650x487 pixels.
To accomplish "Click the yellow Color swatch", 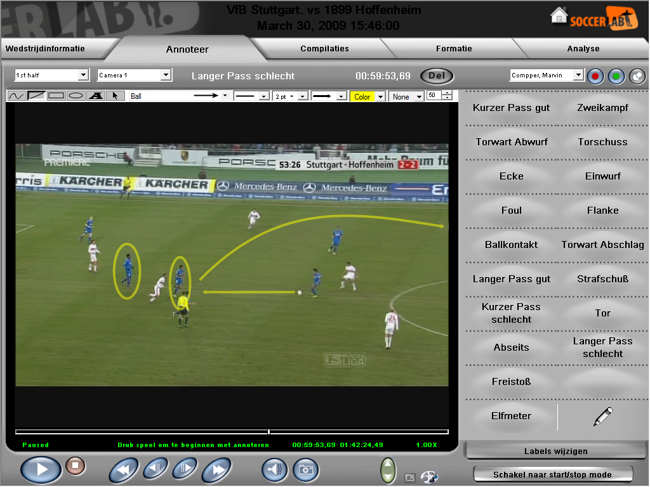I will (362, 97).
